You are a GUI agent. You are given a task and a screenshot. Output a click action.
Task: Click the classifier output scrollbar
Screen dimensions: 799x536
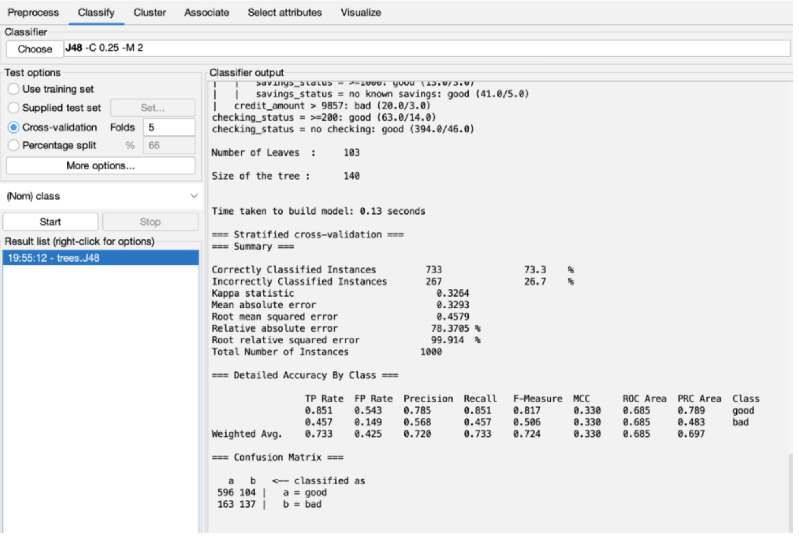(790, 492)
